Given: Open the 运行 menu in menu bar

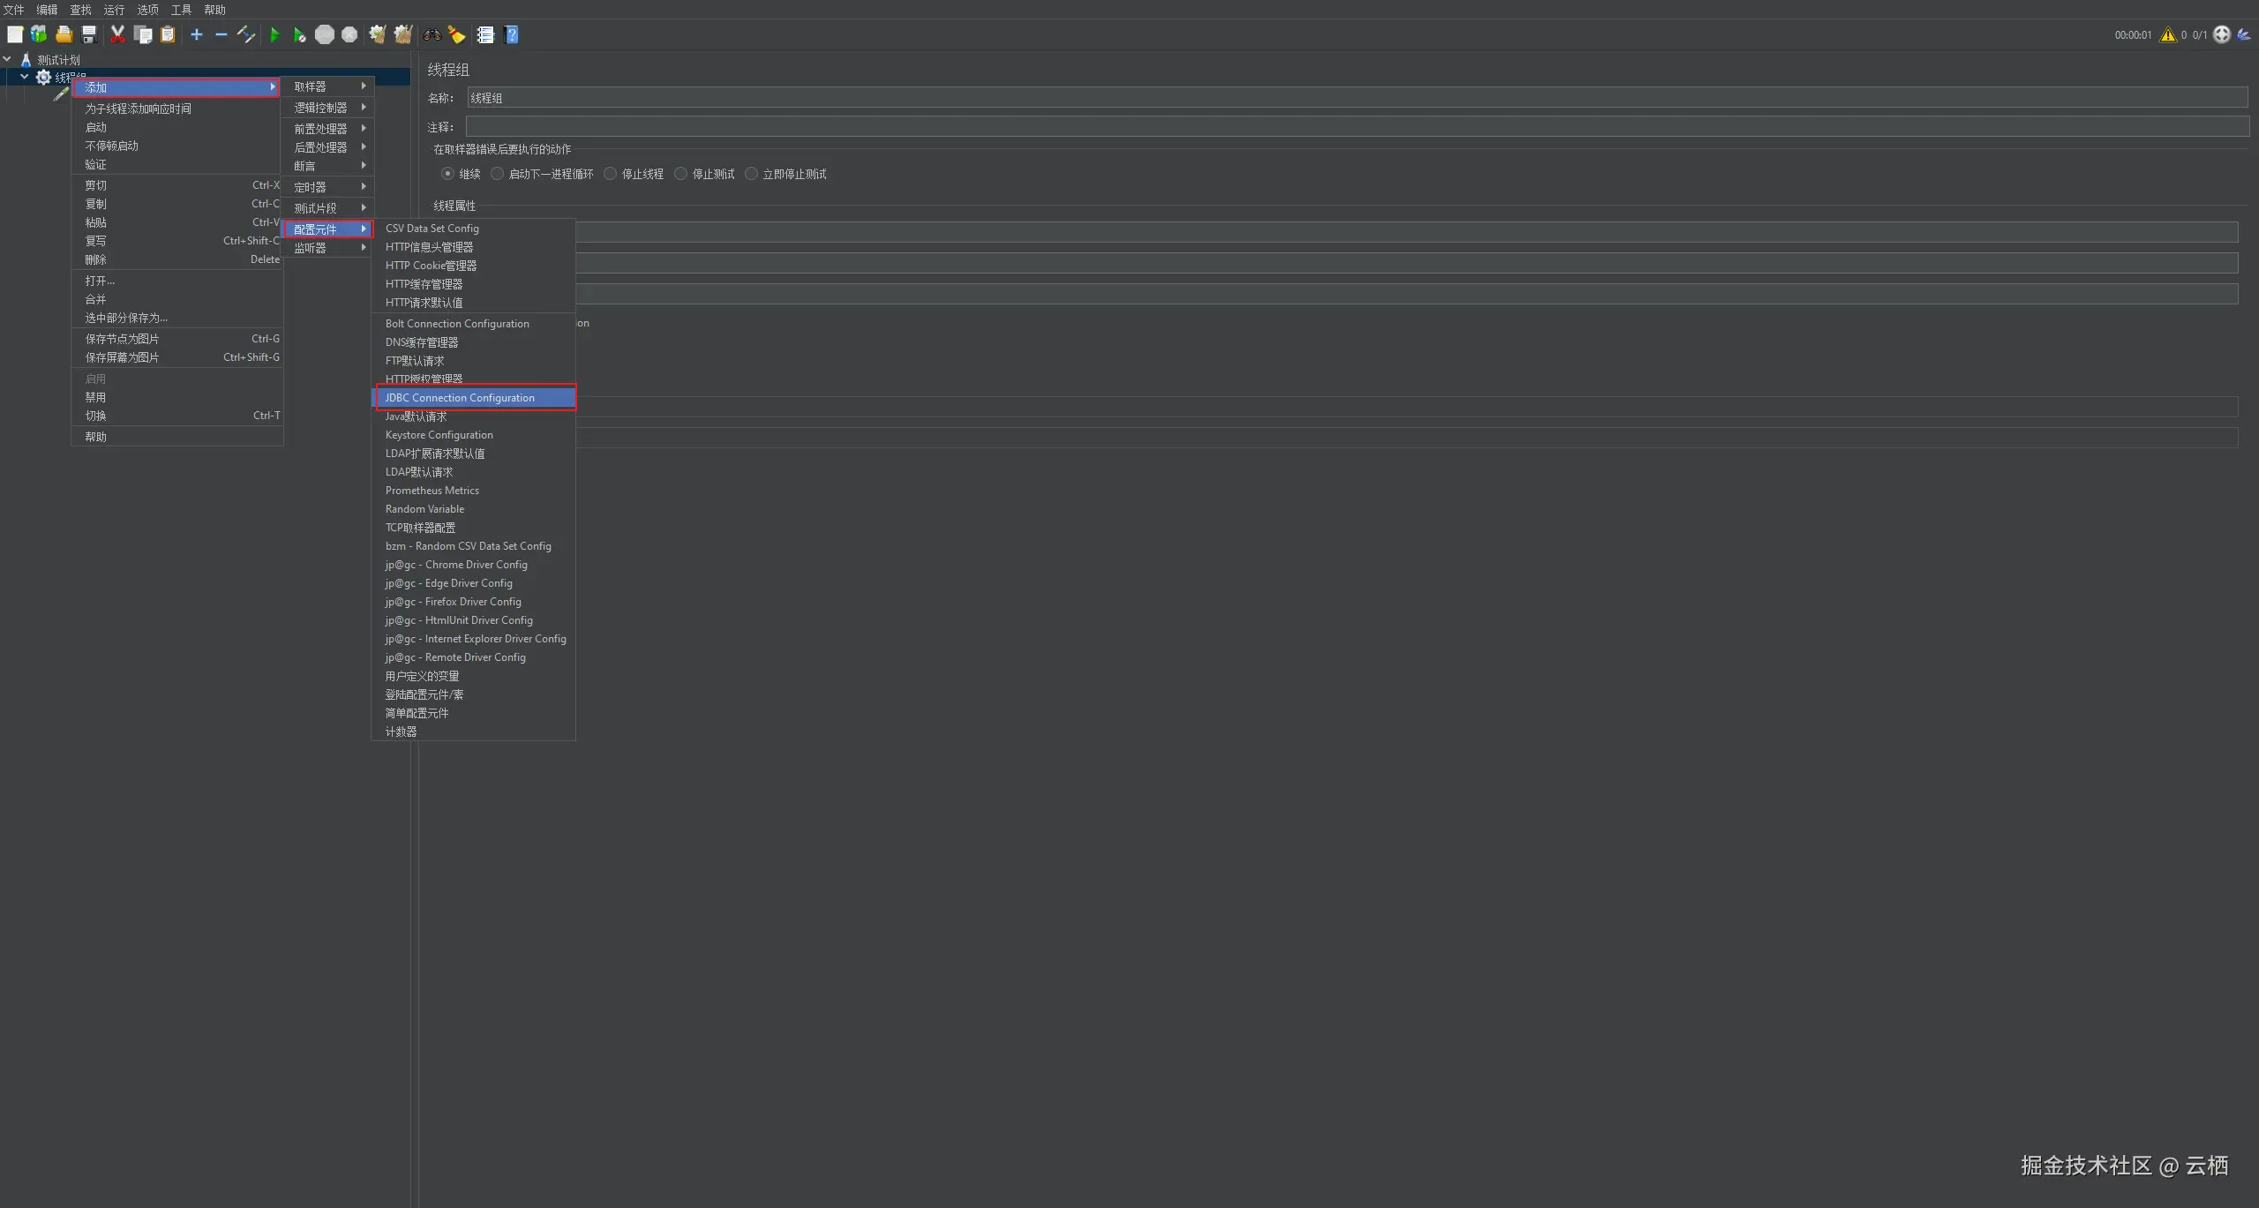Looking at the screenshot, I should (114, 10).
